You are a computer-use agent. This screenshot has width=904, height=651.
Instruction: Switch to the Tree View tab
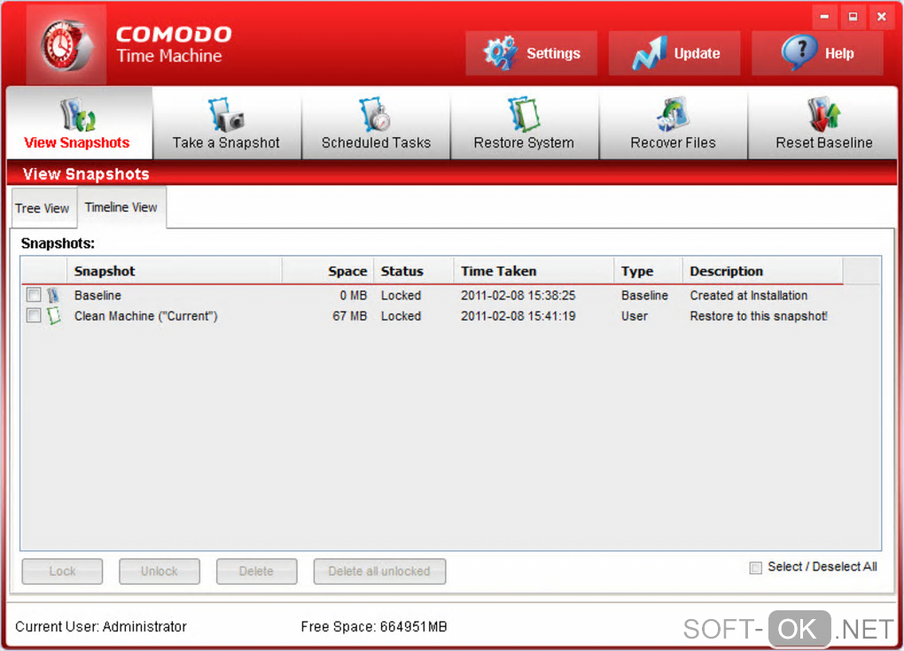tap(42, 208)
